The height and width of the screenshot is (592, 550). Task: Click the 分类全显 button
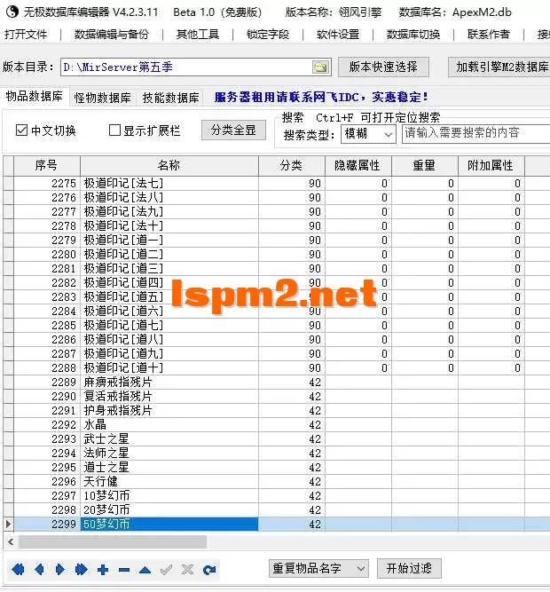coord(233,130)
